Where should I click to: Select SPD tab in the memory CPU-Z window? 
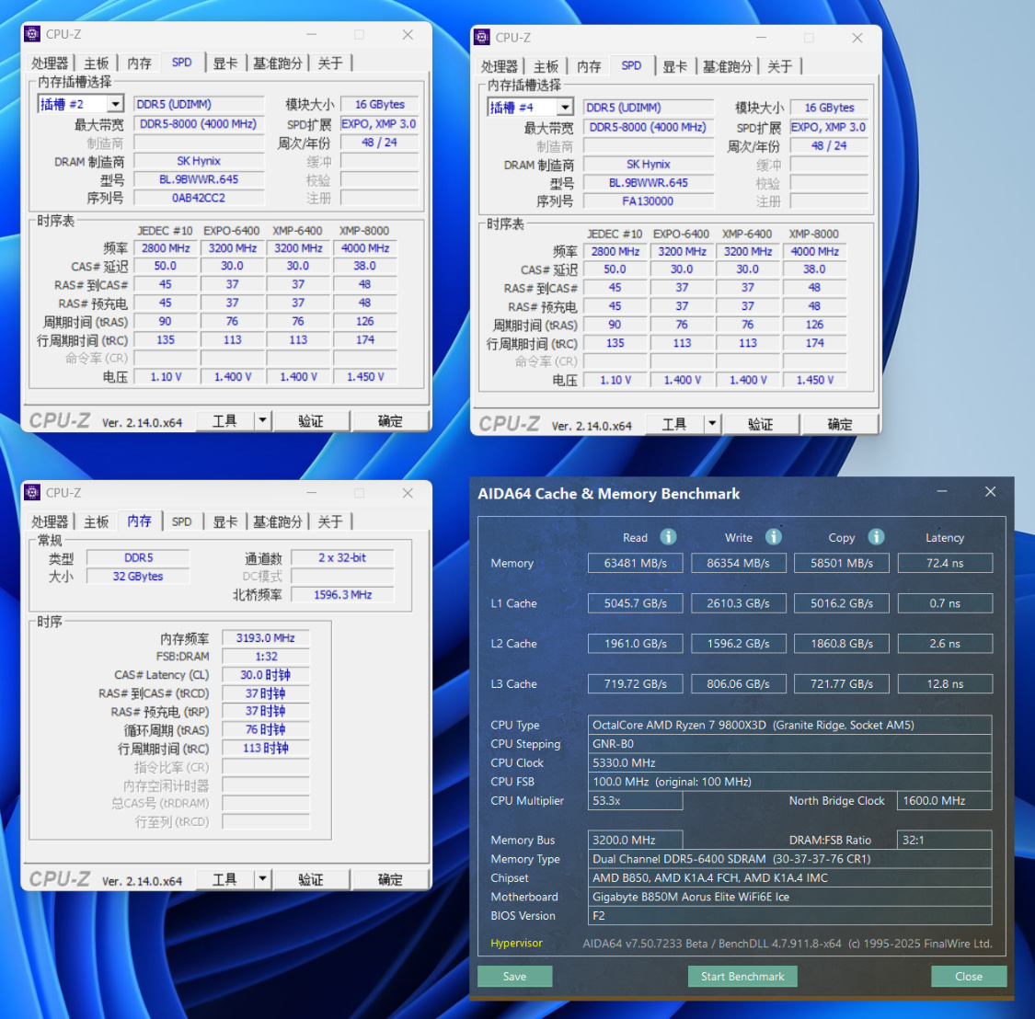tap(181, 522)
